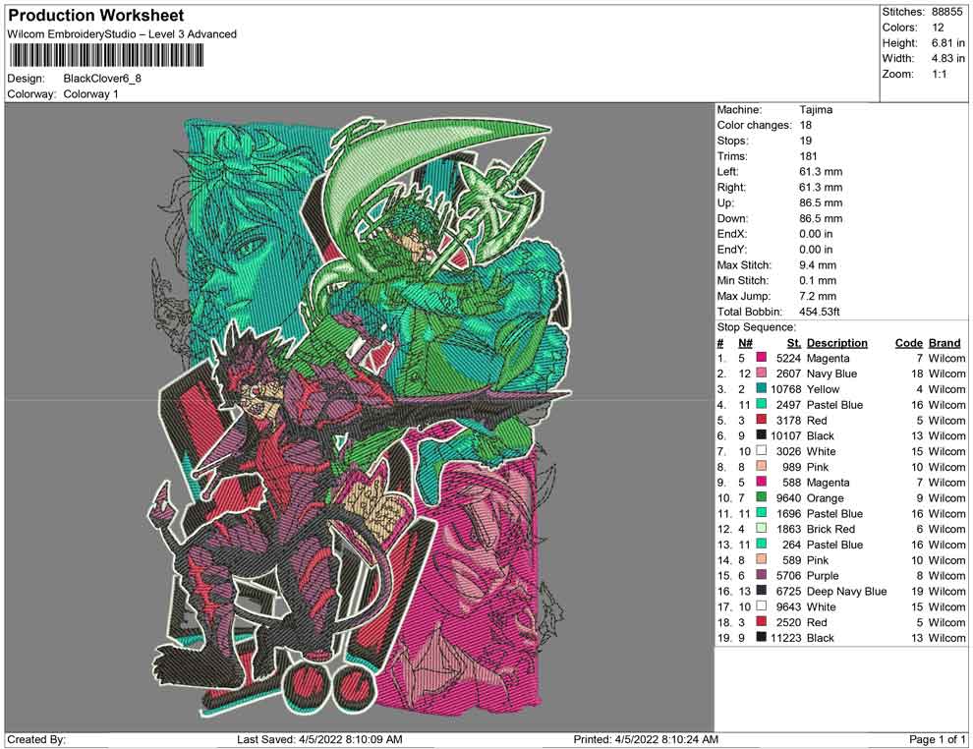
Task: Click the magenta swatch in stop row 1
Action: click(x=762, y=358)
